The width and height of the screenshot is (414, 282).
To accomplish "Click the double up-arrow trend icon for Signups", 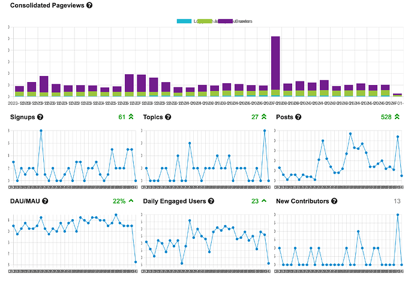I will click(x=131, y=117).
